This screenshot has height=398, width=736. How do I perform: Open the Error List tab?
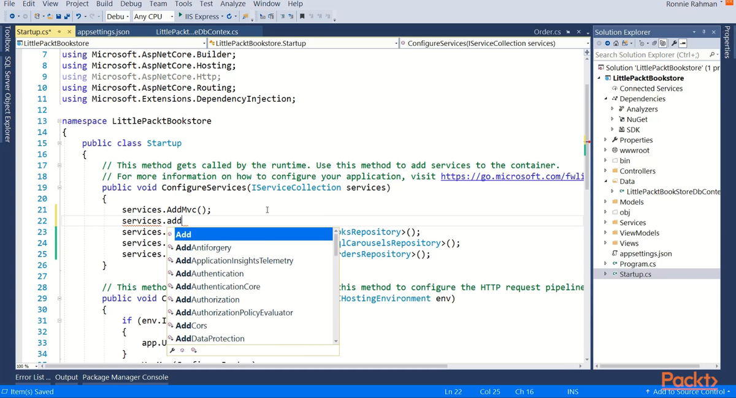click(x=33, y=377)
